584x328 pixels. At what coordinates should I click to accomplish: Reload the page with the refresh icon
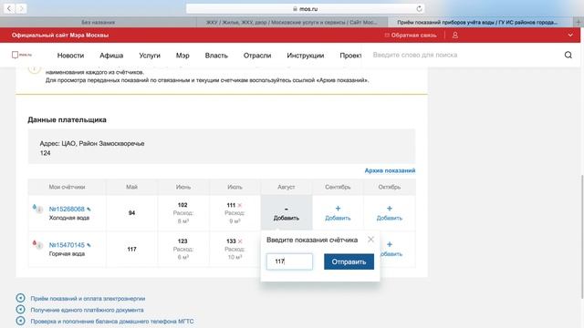pos(419,8)
